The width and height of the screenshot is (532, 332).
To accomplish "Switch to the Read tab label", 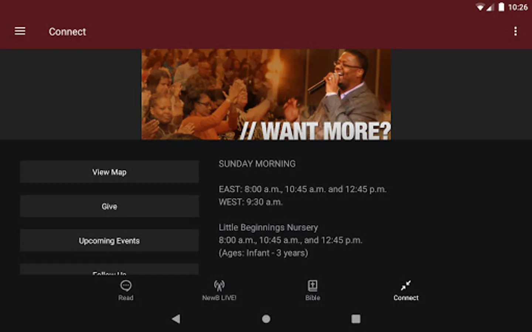I will click(126, 298).
